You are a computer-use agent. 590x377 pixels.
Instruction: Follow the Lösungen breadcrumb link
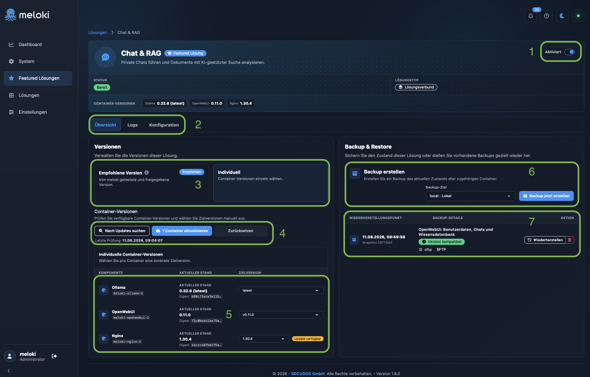tap(97, 32)
